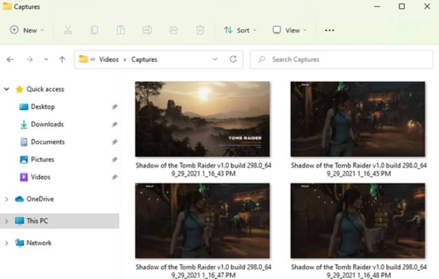Go back with the Back arrow
This screenshot has height=279, width=439.
pyautogui.click(x=10, y=59)
